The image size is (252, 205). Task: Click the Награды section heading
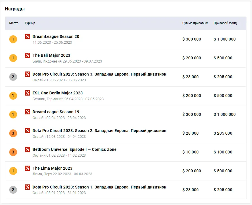coord(15,9)
